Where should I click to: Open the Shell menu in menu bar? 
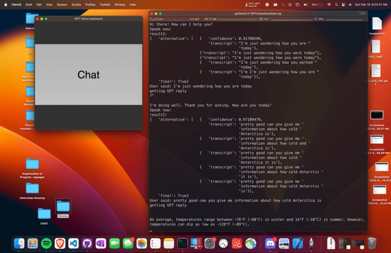(29, 4)
